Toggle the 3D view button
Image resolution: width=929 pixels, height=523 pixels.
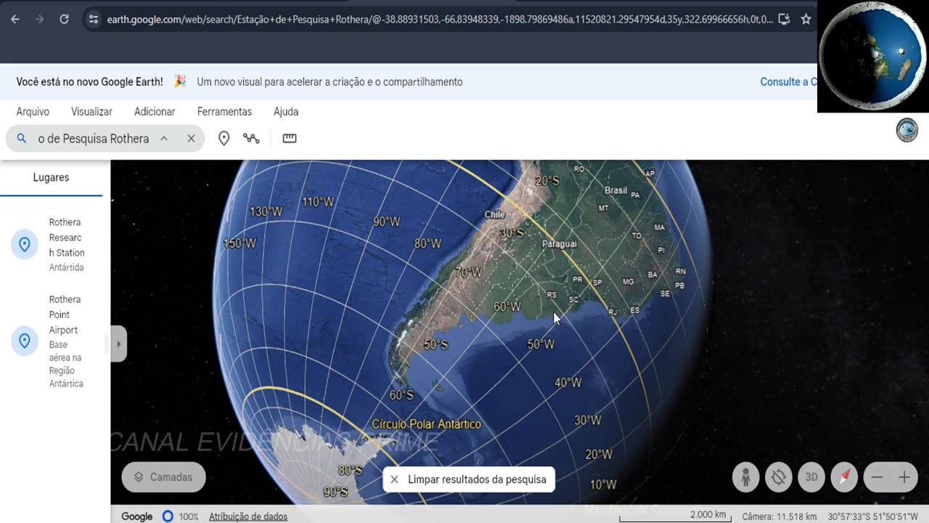[811, 477]
